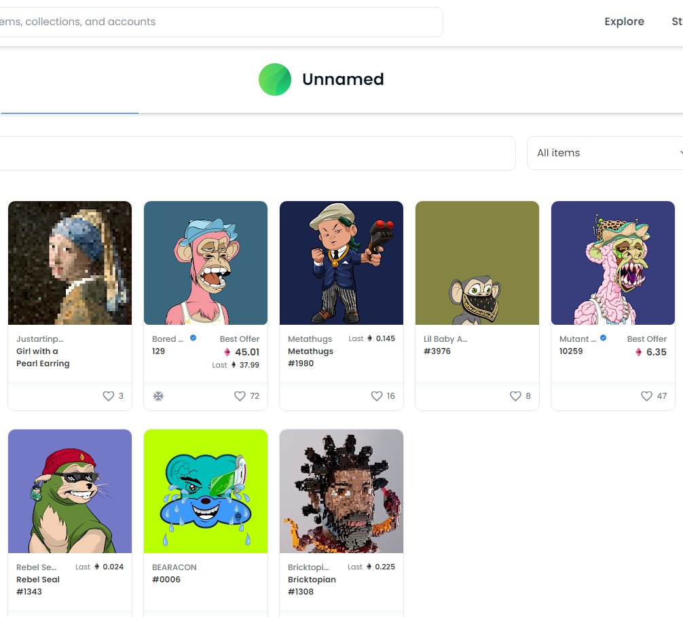Open the Lil Baby Ape #3976 image
Screen dimensions: 683x617
477,263
